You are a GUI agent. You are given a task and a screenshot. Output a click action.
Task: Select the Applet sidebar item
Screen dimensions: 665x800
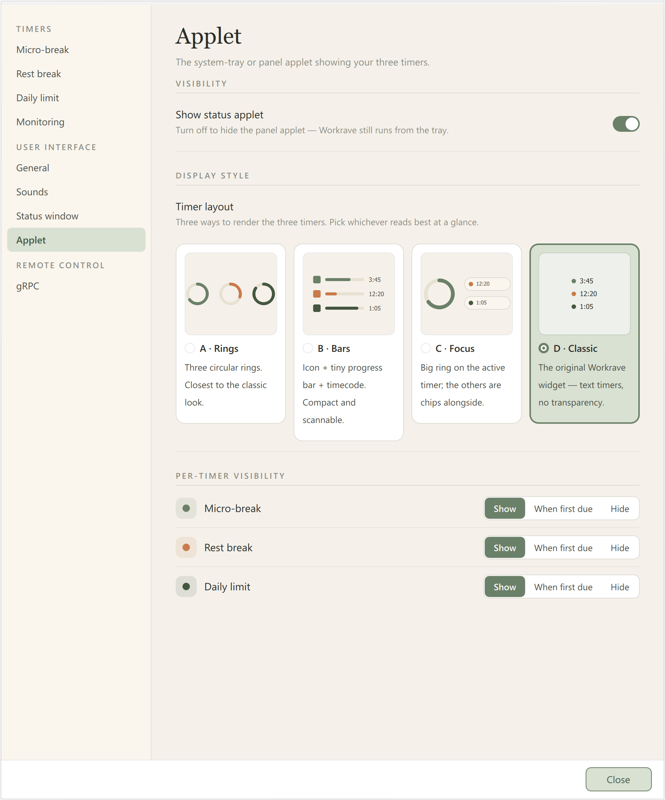(x=76, y=240)
